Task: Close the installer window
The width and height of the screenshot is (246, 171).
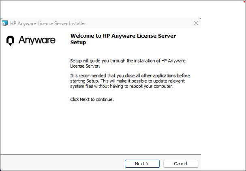Action: click(196, 23)
